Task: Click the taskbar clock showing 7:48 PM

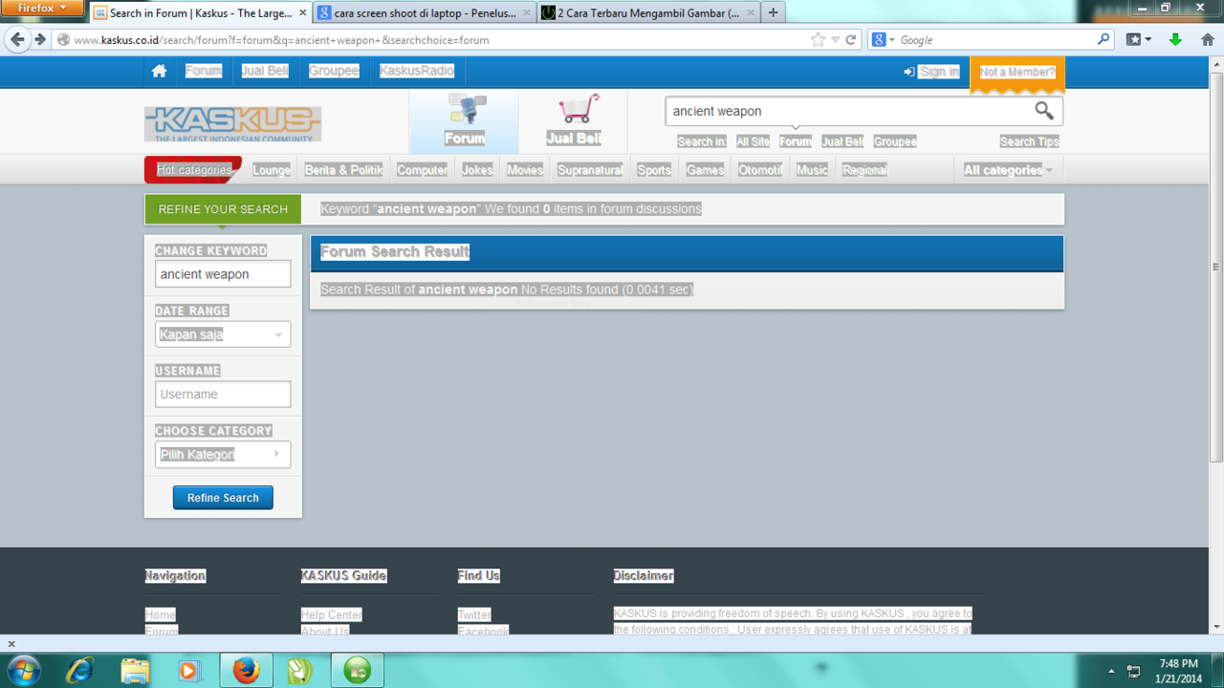Action: click(1178, 671)
